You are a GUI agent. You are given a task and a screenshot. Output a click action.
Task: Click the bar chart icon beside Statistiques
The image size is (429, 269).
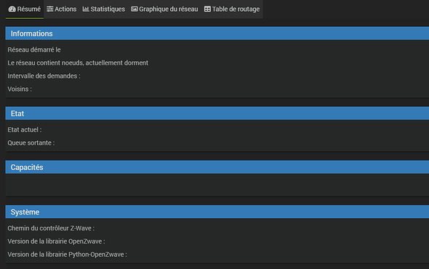(86, 9)
